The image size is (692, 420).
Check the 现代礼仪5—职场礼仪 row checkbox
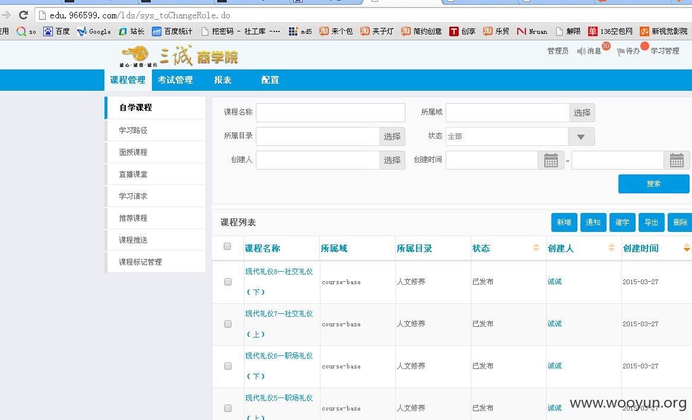(228, 408)
